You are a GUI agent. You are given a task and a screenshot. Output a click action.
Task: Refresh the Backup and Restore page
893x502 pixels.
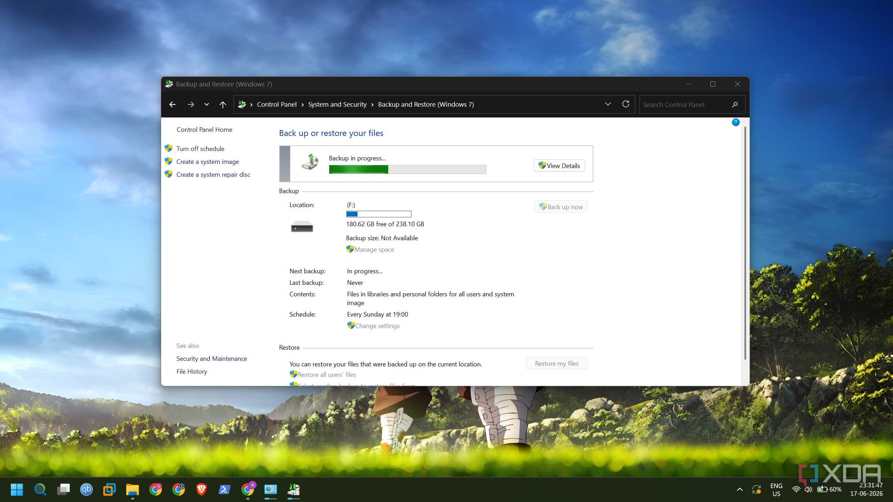point(626,104)
